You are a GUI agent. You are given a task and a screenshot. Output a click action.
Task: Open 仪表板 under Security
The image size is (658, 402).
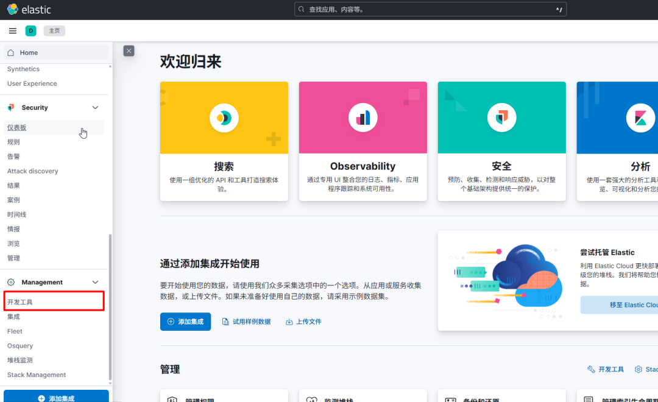(17, 127)
